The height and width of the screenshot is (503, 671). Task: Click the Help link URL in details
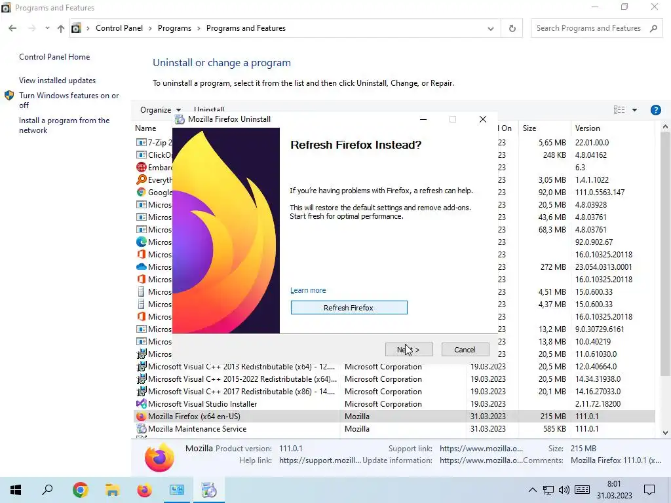[320, 460]
